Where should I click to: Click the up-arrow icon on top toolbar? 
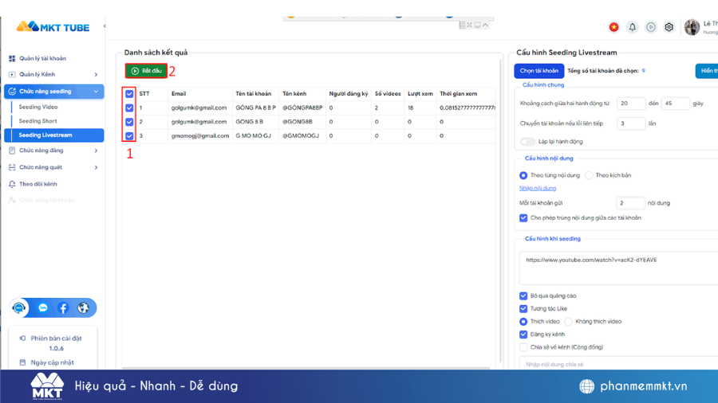click(x=485, y=25)
